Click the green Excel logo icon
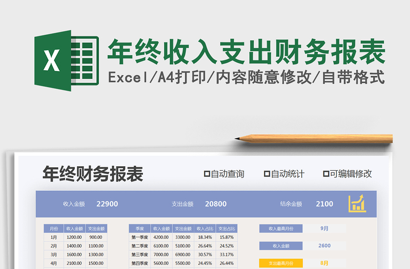This screenshot has width=410, height=269. [67, 60]
